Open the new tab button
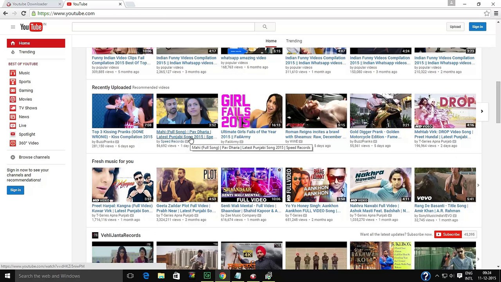This screenshot has height=282, width=501. coord(130,4)
